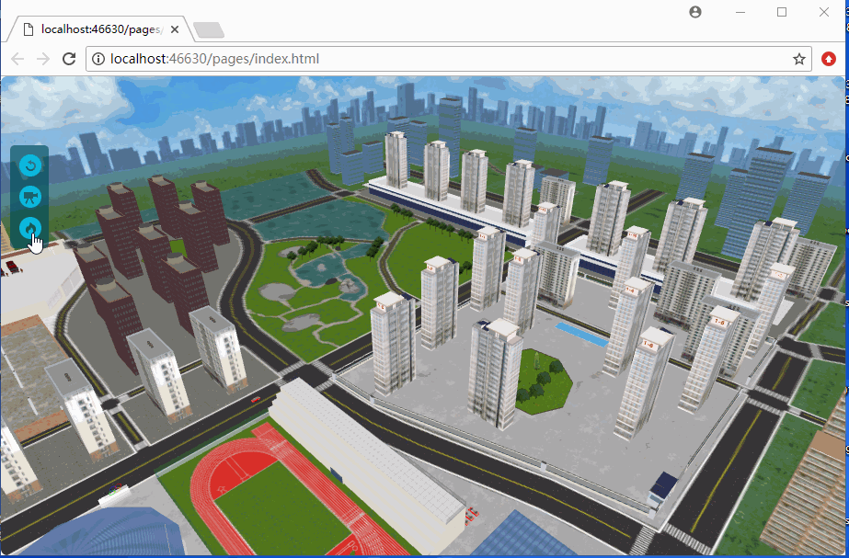Select the fire simulation tool
Image resolution: width=849 pixels, height=558 pixels.
coord(30,229)
